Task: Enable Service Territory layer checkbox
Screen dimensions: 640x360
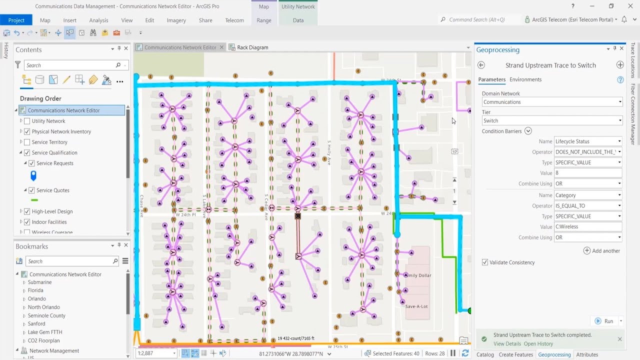Action: (27, 142)
